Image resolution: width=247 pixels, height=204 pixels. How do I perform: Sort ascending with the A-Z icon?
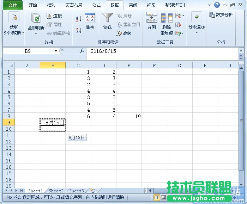[x=79, y=19]
